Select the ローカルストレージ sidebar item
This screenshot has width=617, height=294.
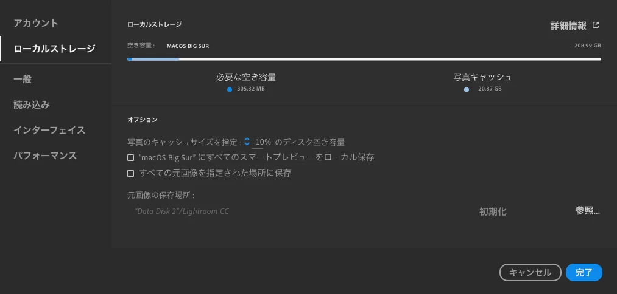[54, 49]
